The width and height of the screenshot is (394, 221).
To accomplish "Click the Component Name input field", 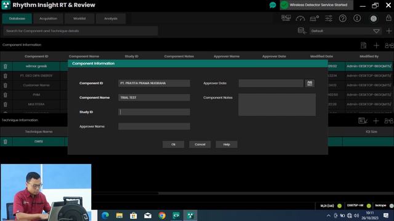I will [x=154, y=98].
